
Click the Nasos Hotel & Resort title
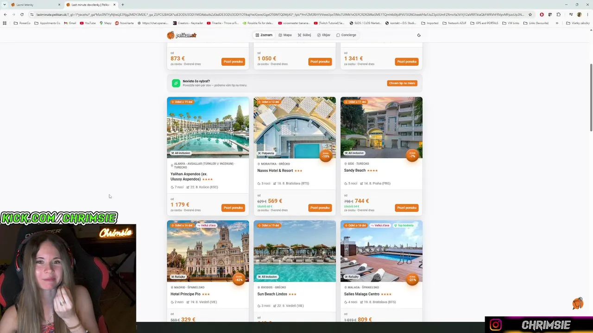click(275, 171)
